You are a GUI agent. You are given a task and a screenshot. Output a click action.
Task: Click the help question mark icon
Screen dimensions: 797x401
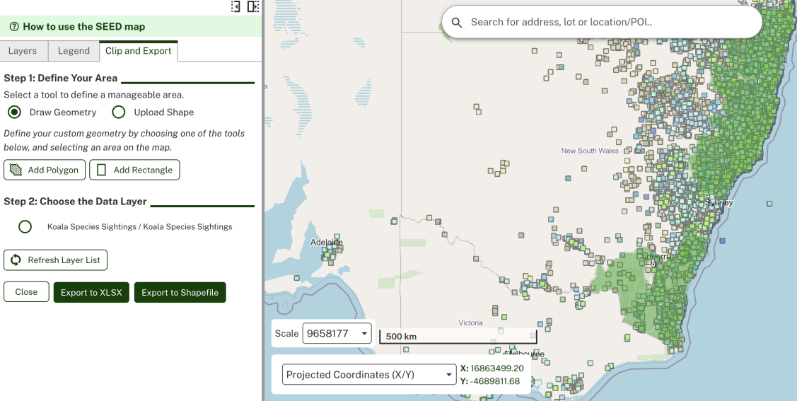(x=14, y=26)
